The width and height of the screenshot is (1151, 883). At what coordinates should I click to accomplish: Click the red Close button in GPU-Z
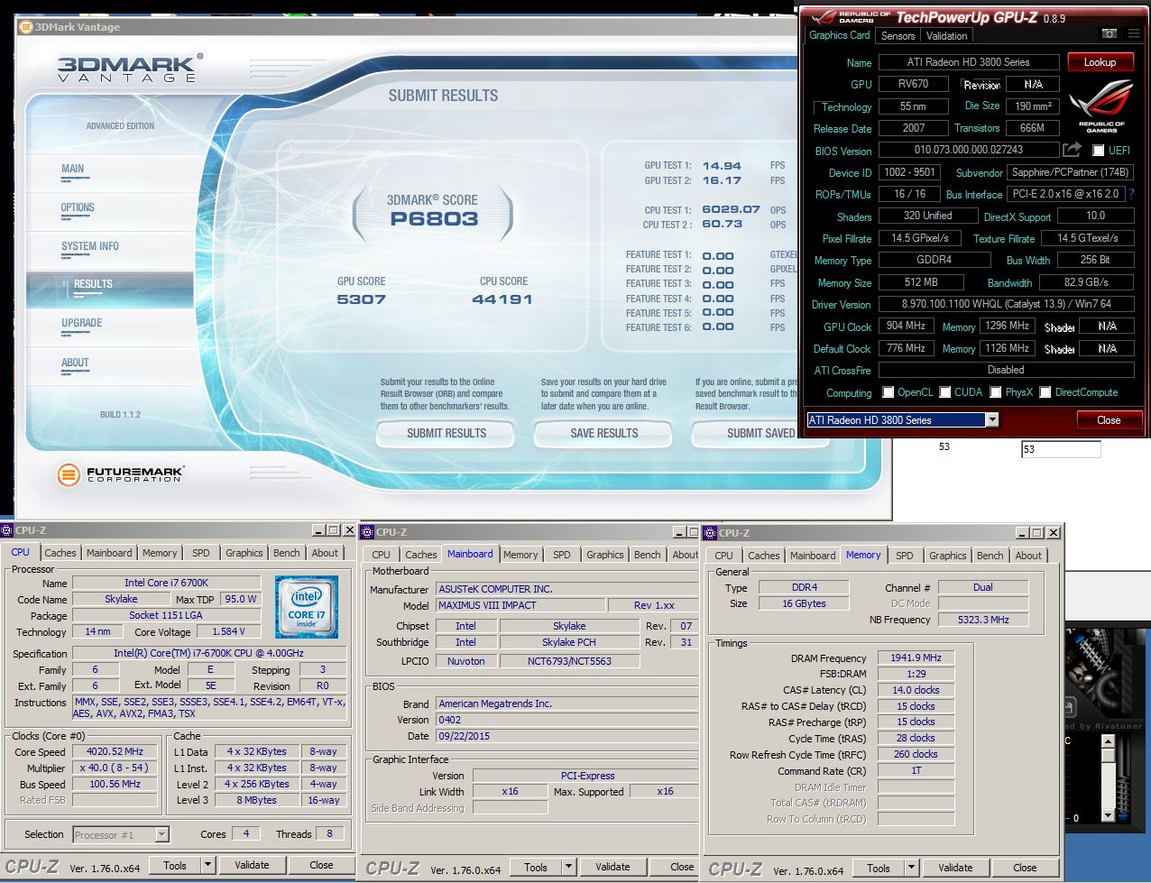point(1109,420)
